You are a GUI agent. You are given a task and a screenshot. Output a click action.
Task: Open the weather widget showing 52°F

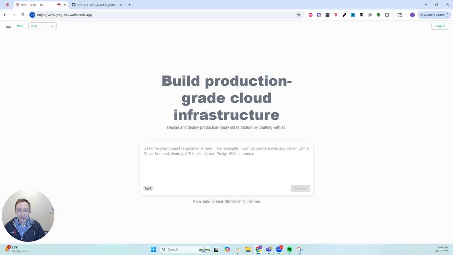click(x=17, y=249)
